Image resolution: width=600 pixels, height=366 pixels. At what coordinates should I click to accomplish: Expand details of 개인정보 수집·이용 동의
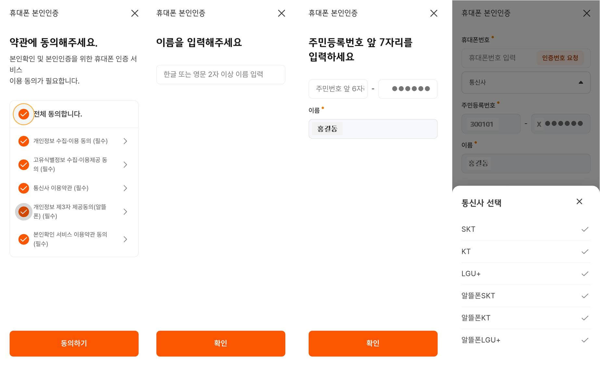(x=125, y=141)
